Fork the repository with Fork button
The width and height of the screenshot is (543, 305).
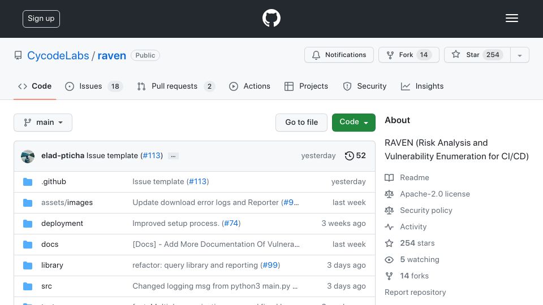click(408, 55)
